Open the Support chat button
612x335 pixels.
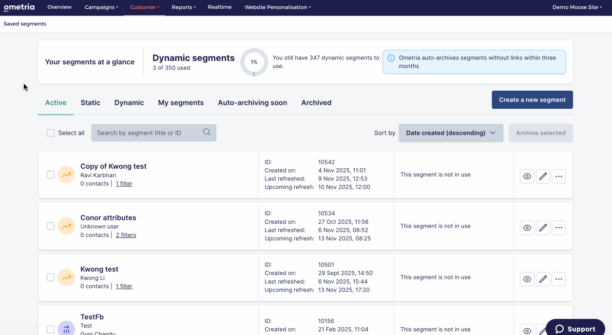pos(575,328)
